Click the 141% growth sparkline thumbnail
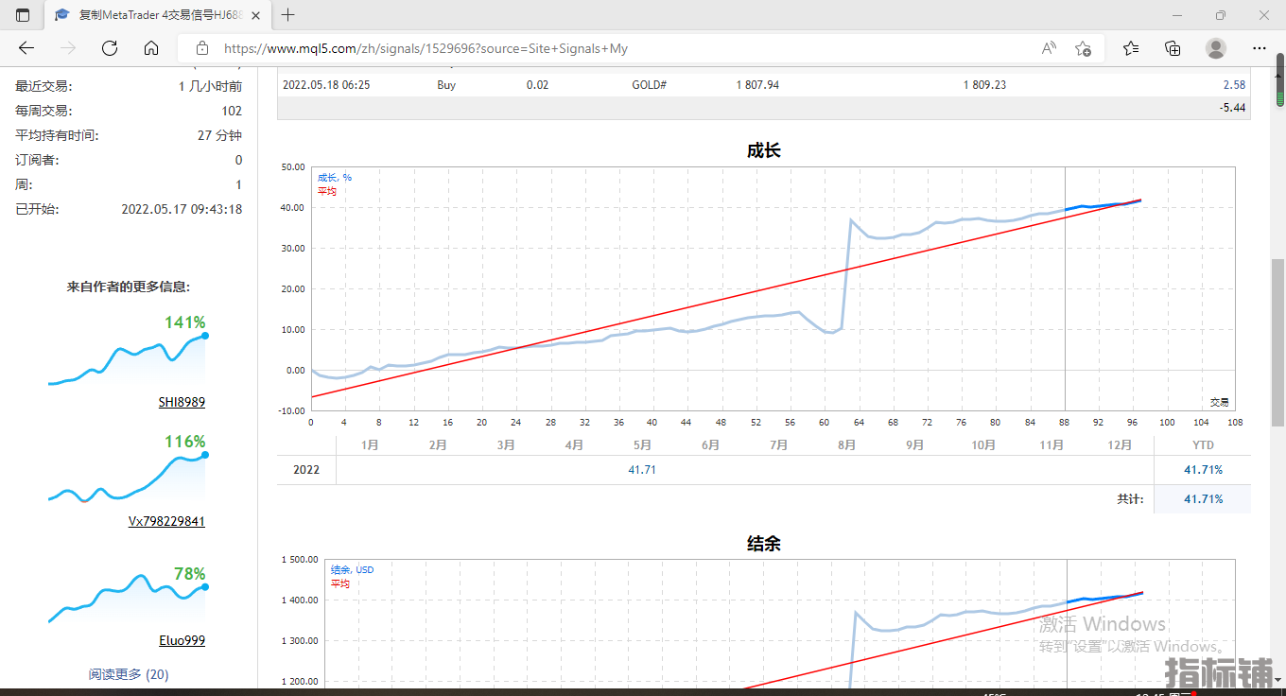 coord(127,360)
